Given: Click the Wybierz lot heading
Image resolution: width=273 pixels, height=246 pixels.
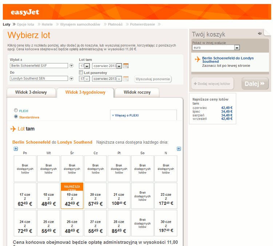Looking at the screenshot, I should click(x=29, y=35).
